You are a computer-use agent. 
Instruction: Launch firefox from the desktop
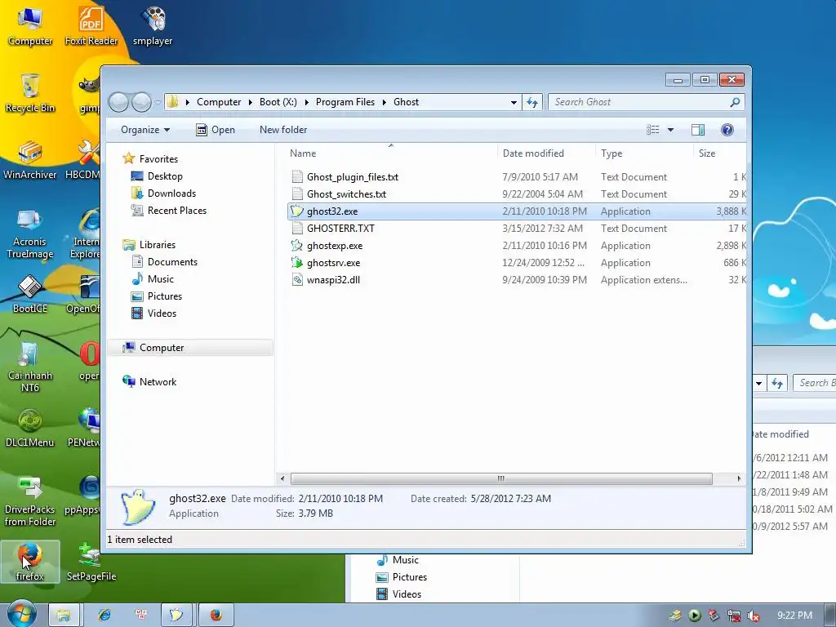pos(30,562)
